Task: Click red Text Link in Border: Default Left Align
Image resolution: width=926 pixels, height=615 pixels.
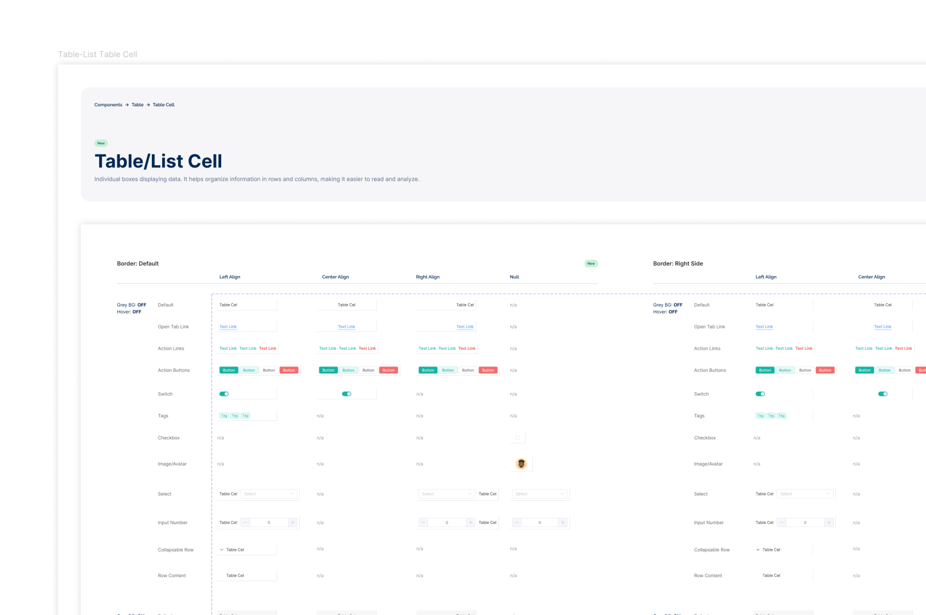Action: [268, 348]
